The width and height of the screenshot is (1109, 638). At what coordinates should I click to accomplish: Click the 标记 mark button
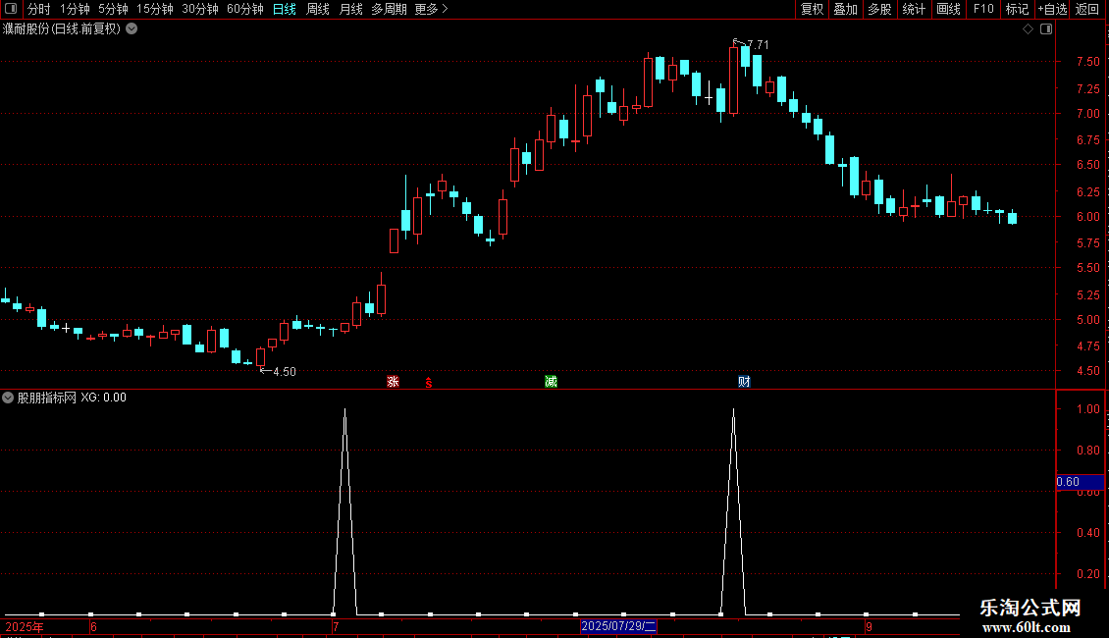point(1017,9)
